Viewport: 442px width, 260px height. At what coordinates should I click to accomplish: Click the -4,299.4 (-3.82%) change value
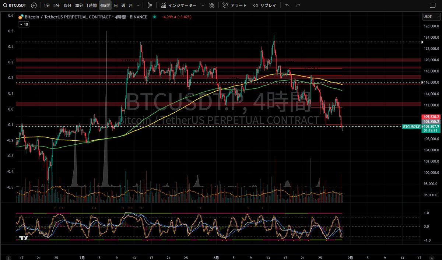tap(176, 17)
